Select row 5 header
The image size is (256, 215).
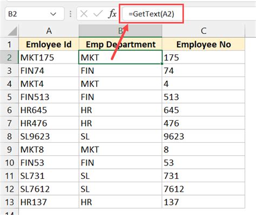click(9, 97)
